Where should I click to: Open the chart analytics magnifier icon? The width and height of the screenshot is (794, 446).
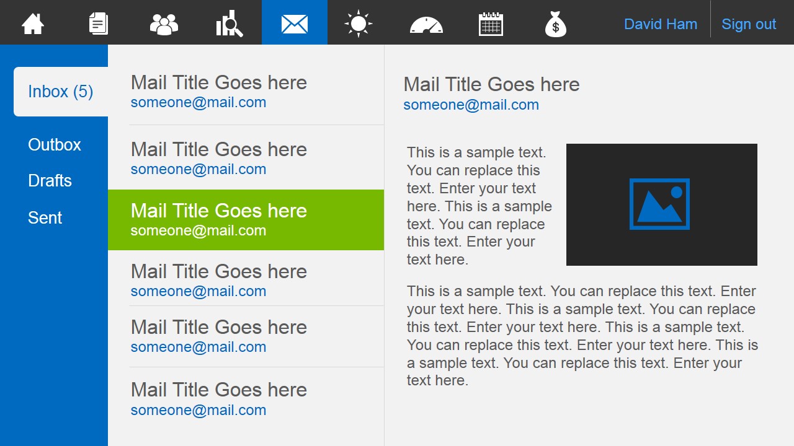(x=229, y=24)
